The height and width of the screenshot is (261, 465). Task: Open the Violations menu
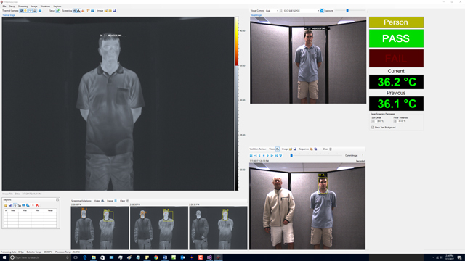click(x=45, y=7)
